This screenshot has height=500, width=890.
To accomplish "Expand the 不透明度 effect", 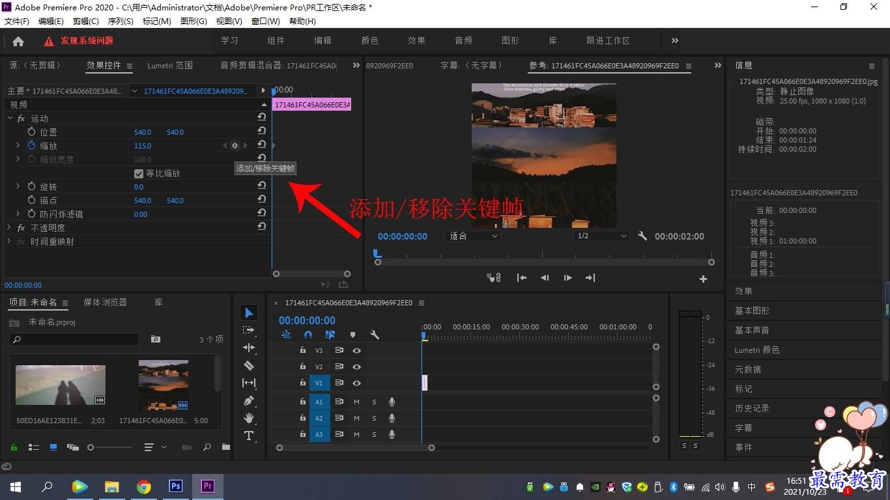I will click(x=9, y=227).
